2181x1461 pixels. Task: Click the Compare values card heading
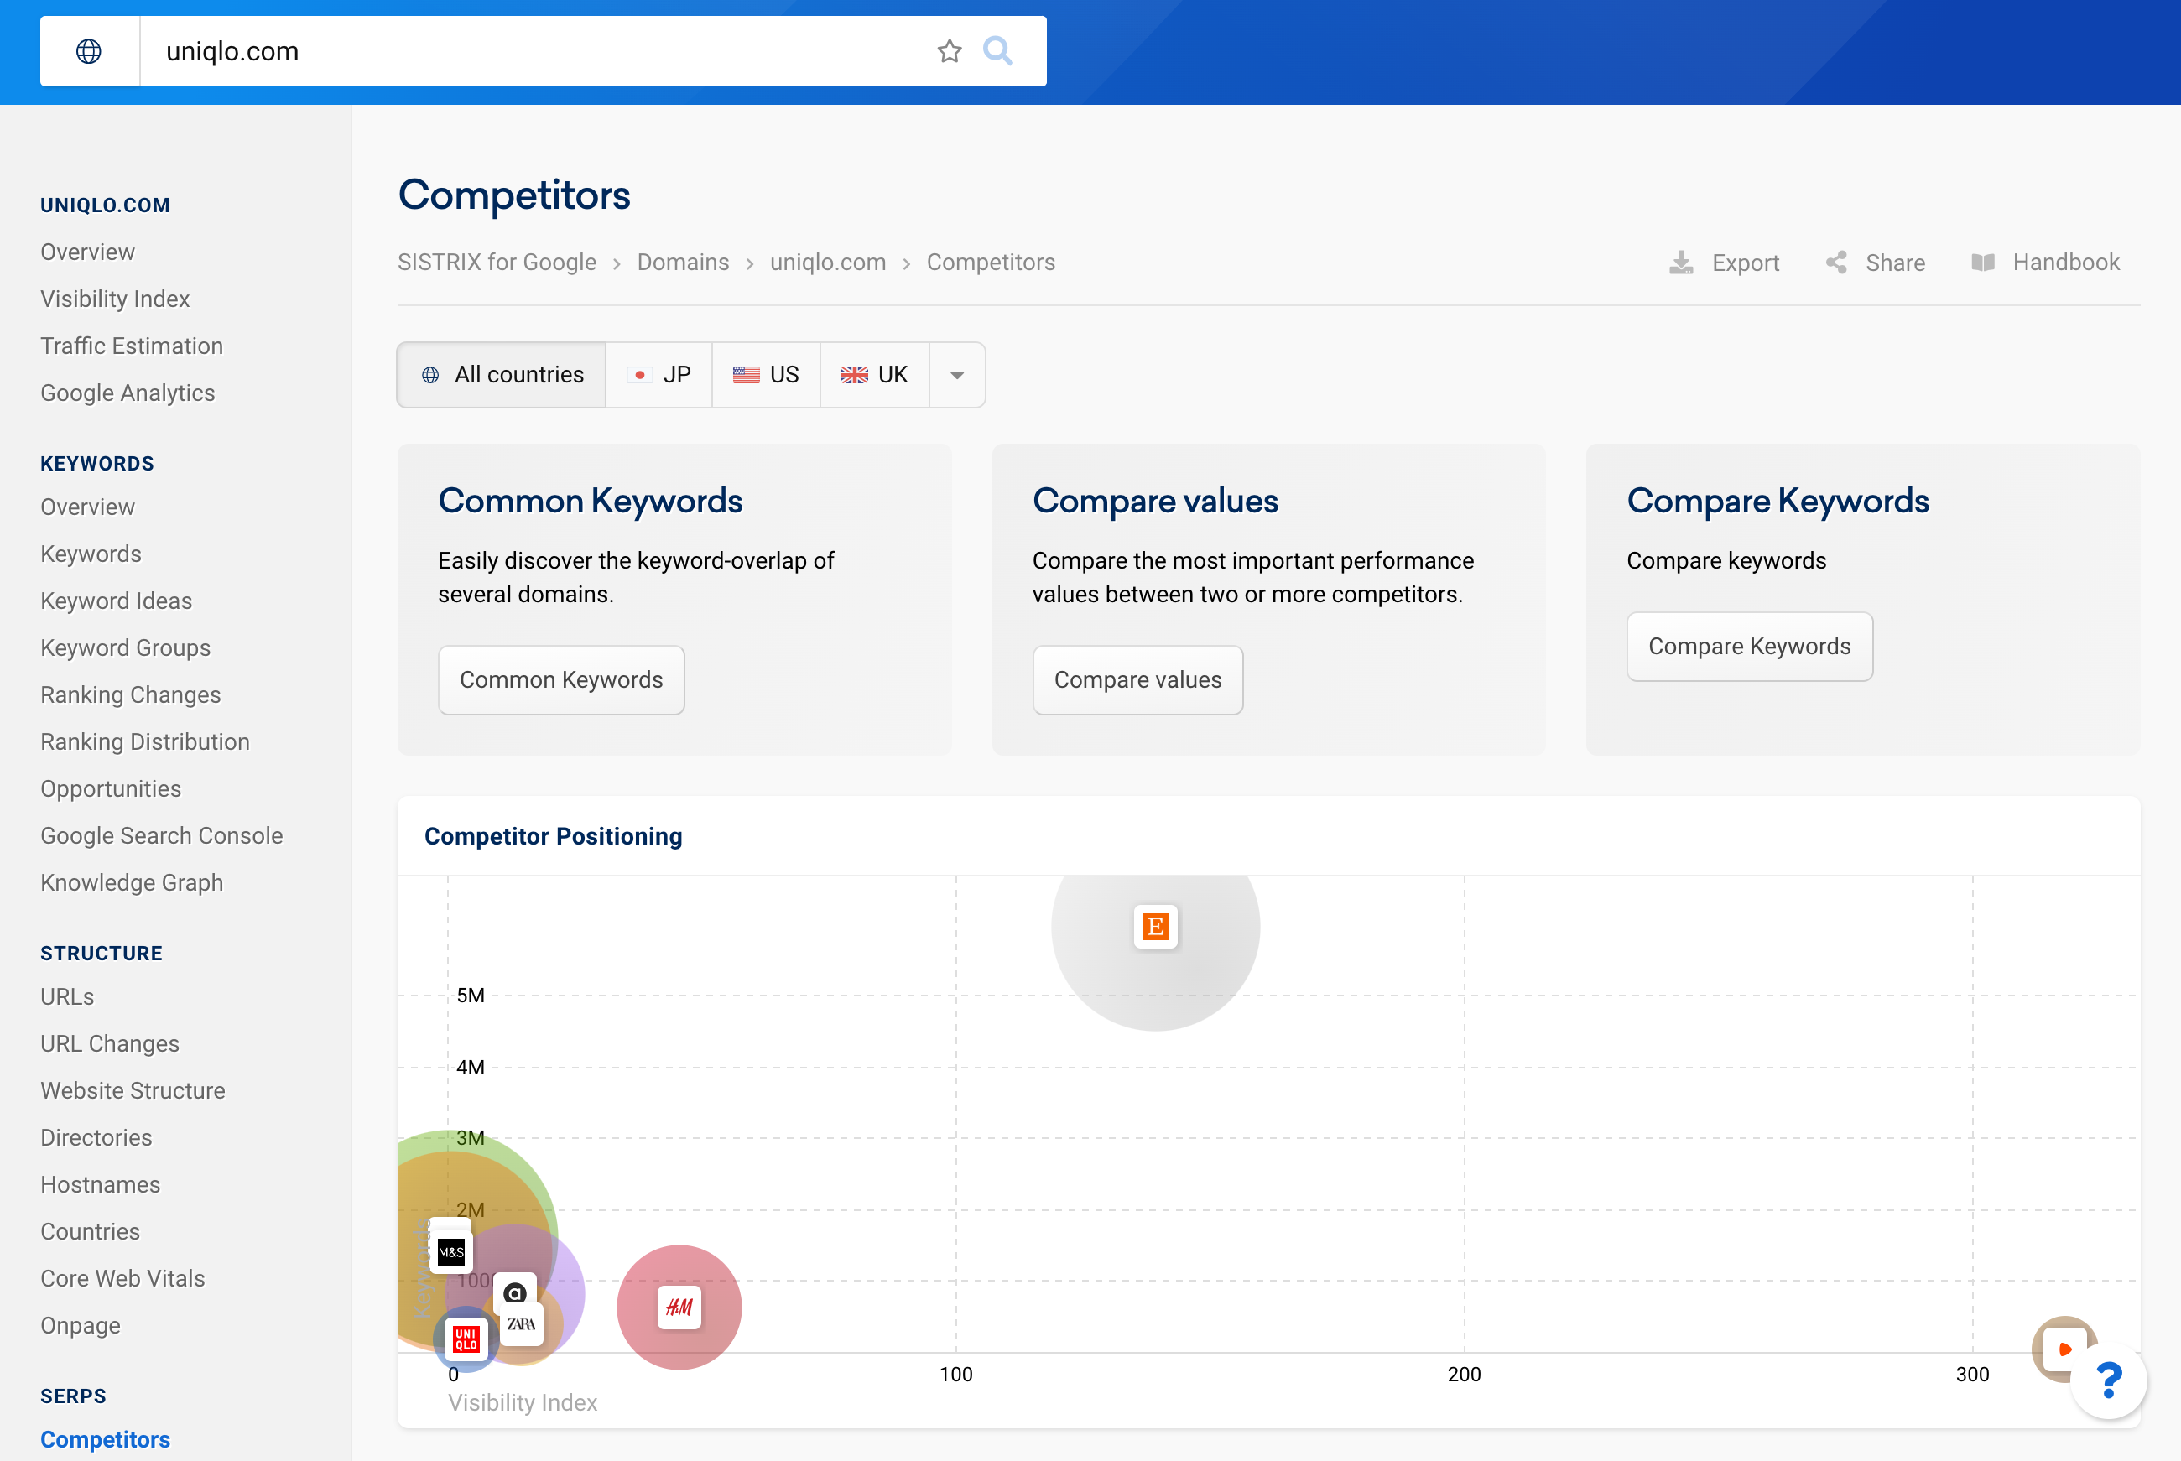point(1155,502)
